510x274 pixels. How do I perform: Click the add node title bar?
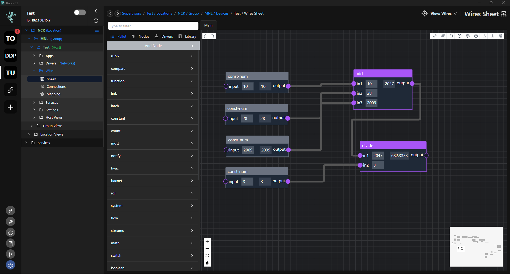click(383, 73)
